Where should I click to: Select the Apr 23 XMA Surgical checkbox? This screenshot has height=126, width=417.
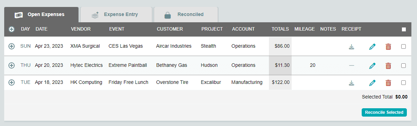pyautogui.click(x=403, y=47)
